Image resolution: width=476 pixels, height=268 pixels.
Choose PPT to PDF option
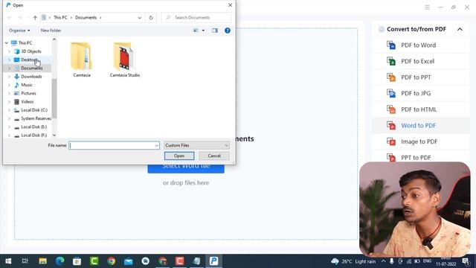coord(416,158)
